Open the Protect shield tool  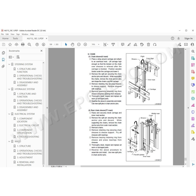193,112
